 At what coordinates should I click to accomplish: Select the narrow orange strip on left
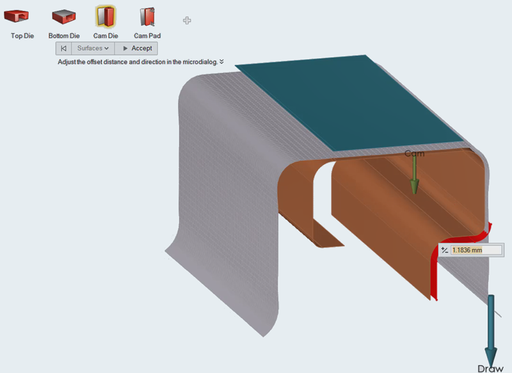pos(300,205)
